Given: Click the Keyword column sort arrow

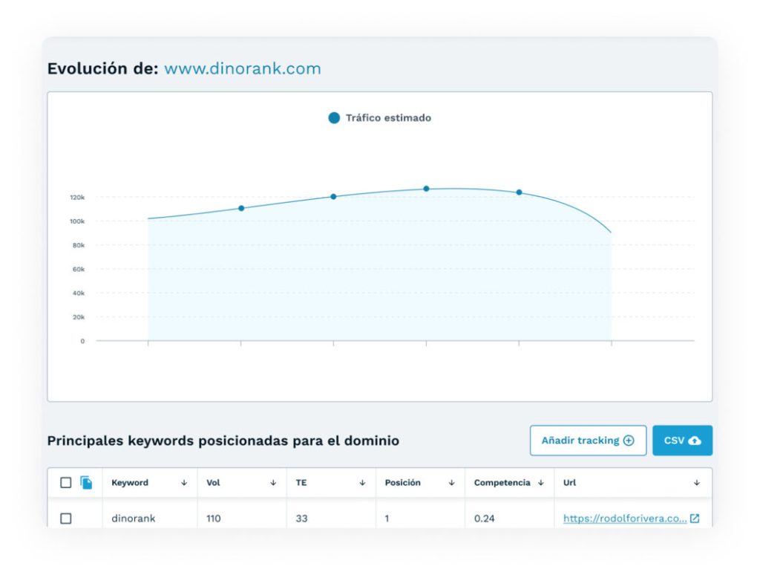Looking at the screenshot, I should click(184, 483).
